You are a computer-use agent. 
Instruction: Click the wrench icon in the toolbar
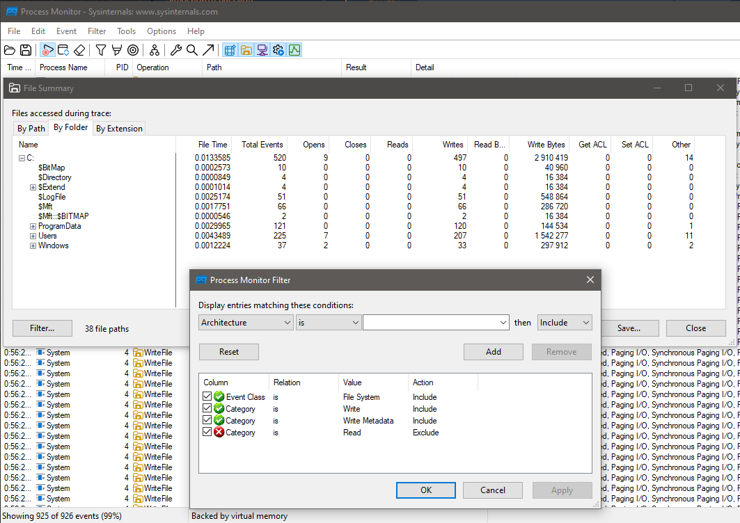[x=176, y=50]
